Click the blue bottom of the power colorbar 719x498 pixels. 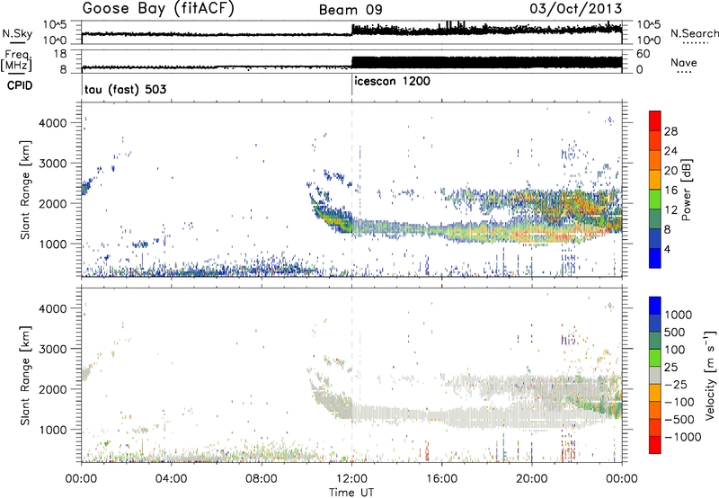tap(655, 258)
